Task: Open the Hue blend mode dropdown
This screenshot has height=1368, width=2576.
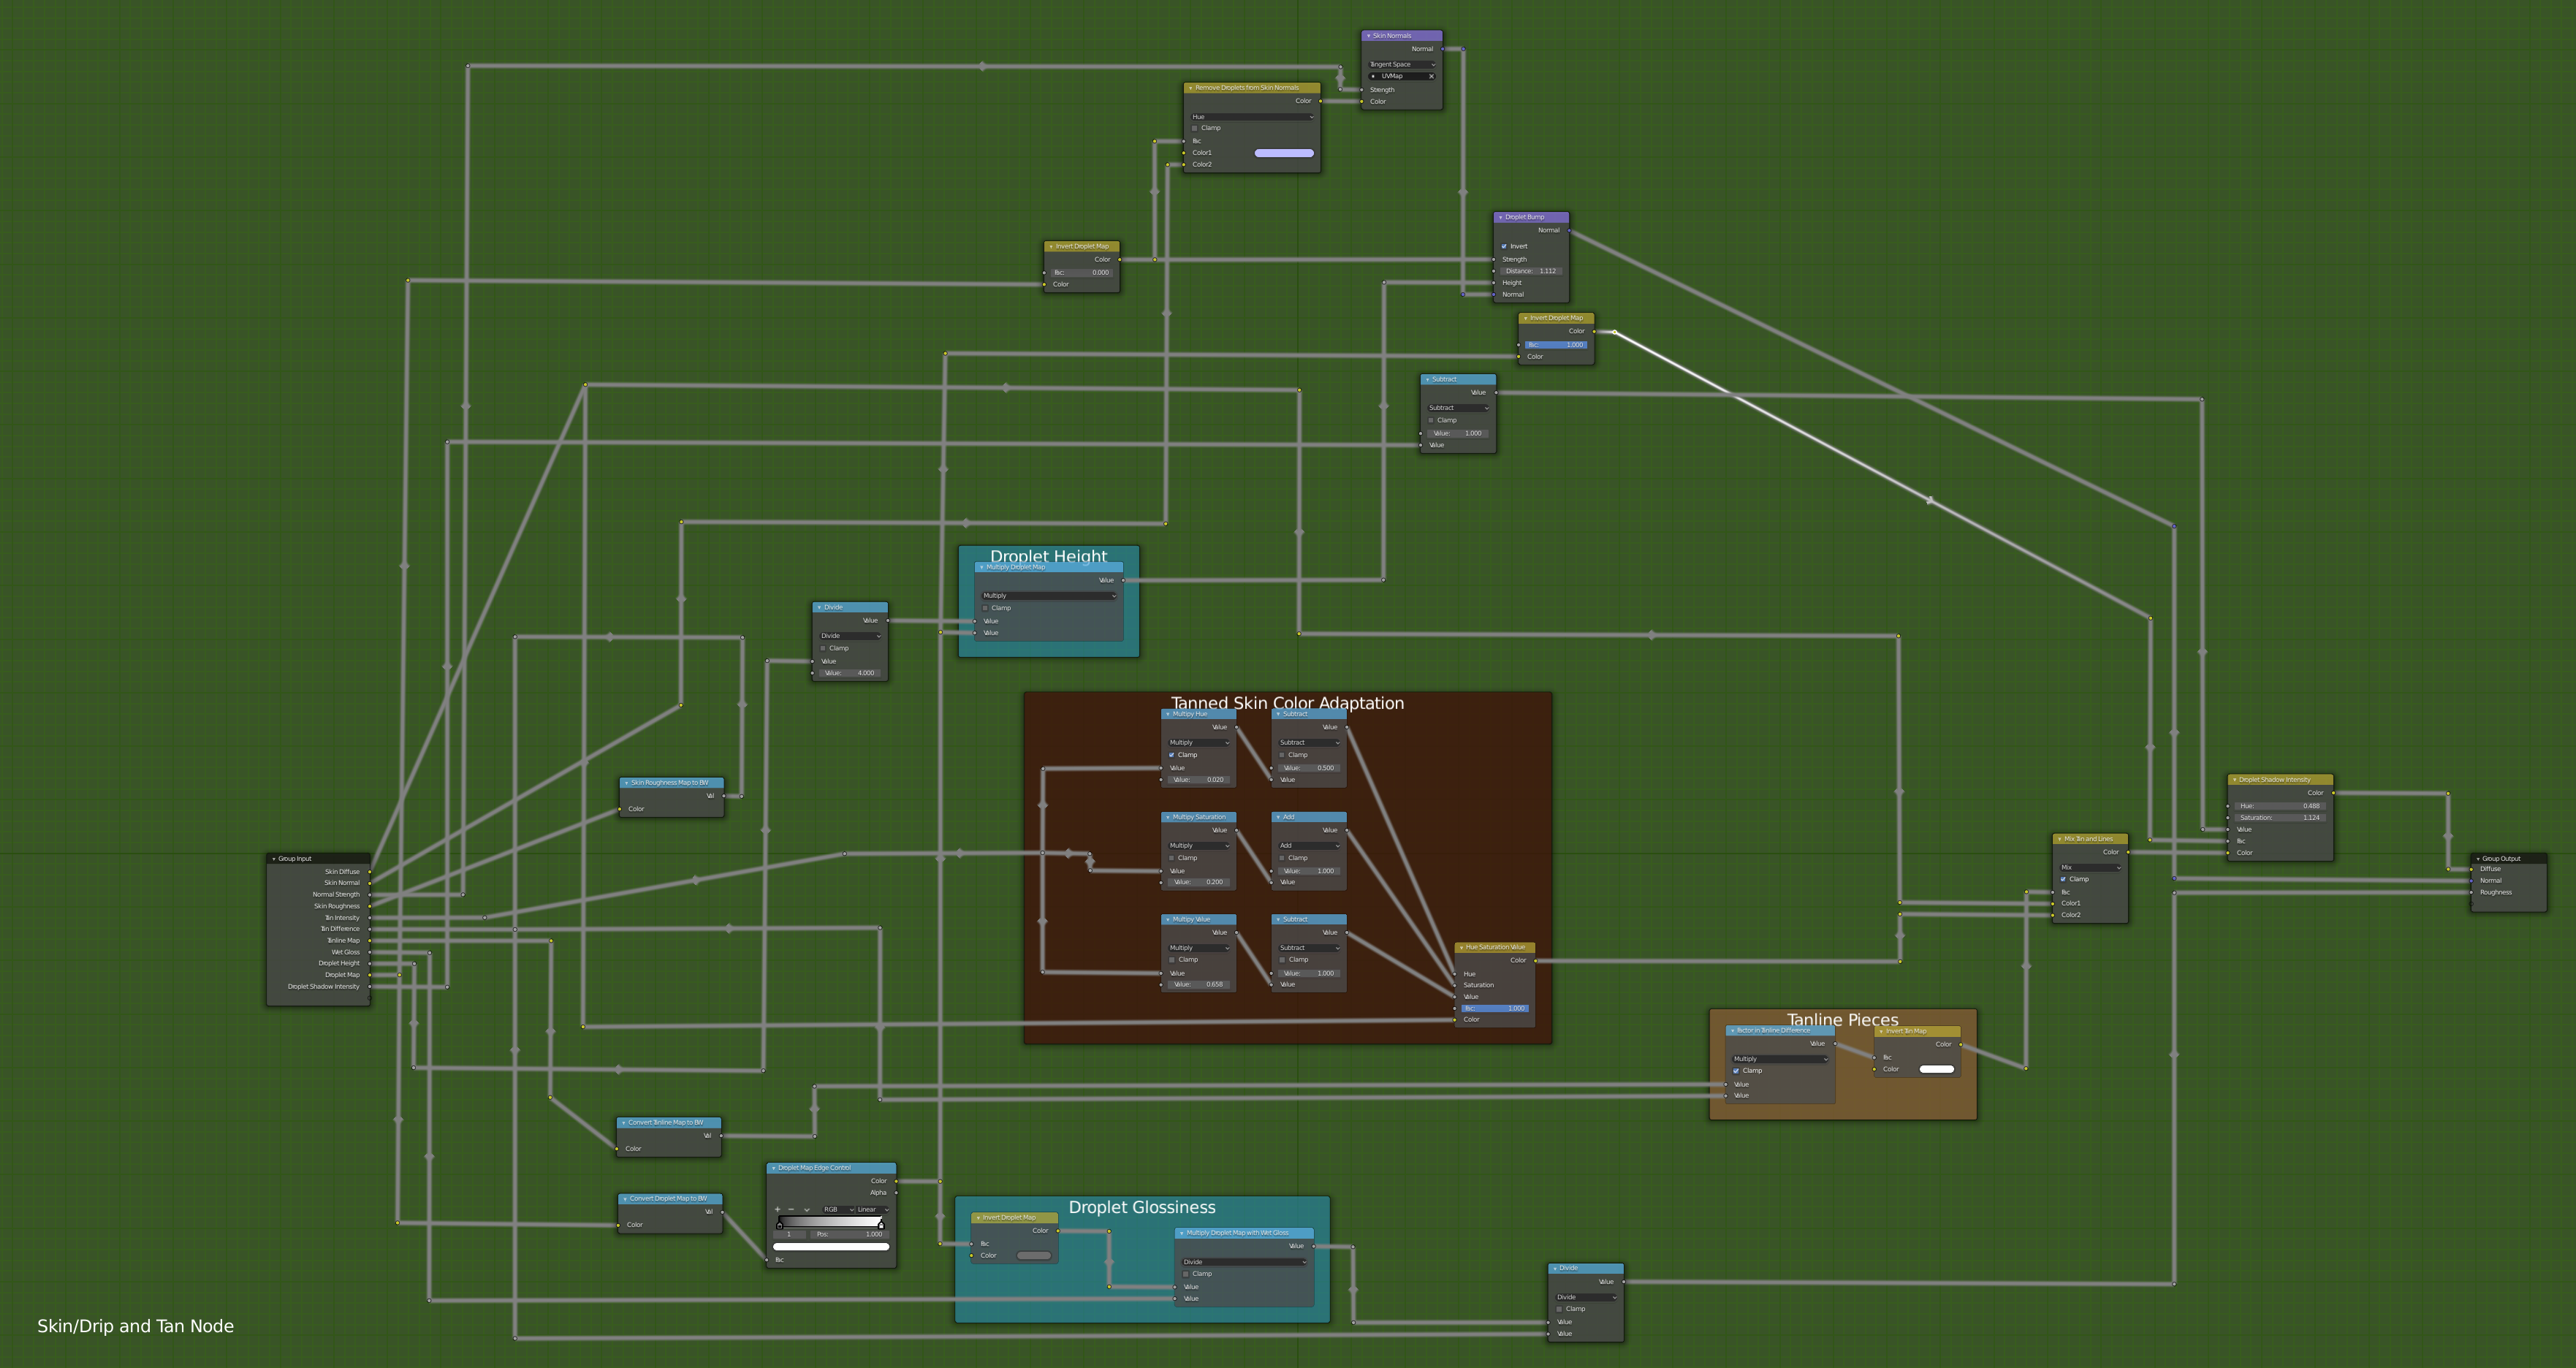Action: click(1252, 117)
